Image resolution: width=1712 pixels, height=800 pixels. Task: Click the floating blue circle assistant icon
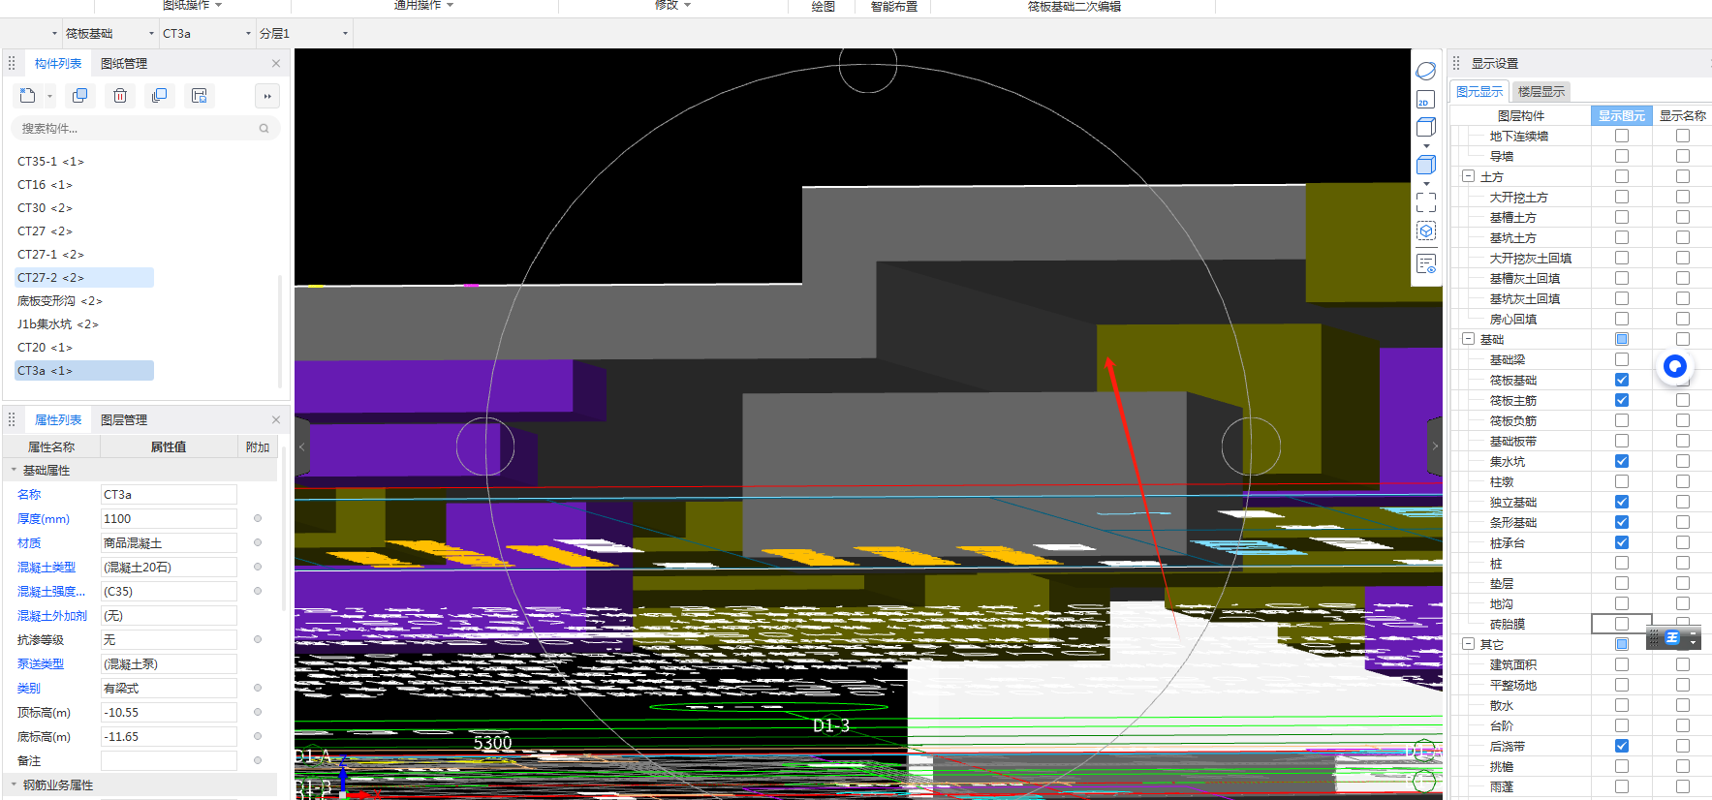[x=1675, y=366]
